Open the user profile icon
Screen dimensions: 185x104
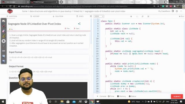[181, 11]
